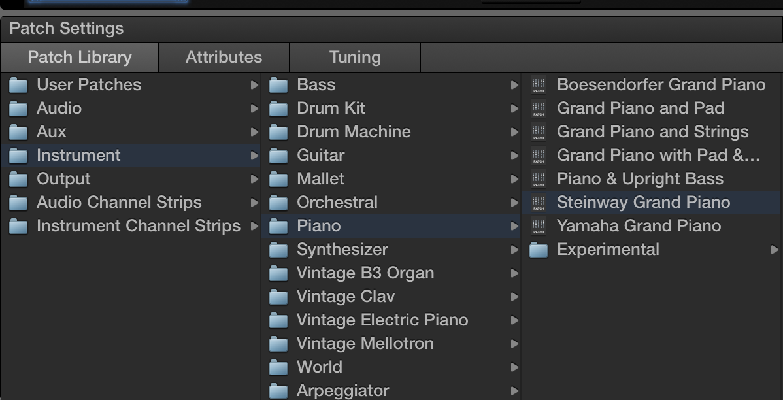783x400 pixels.
Task: Click the Mallet folder icon
Action: [278, 179]
